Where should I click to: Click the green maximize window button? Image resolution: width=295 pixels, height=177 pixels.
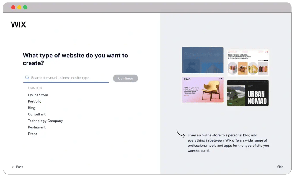[25, 7]
